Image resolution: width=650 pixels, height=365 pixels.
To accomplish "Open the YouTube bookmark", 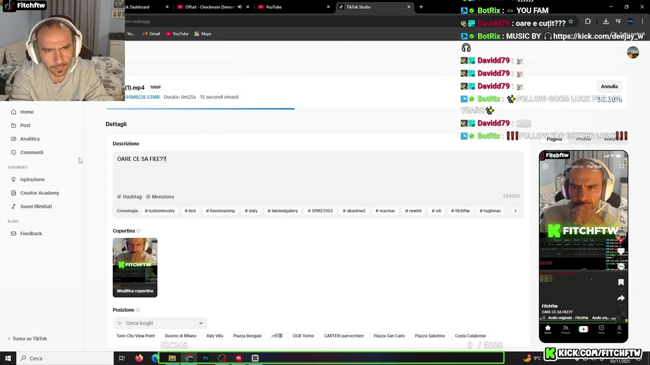I will coord(177,34).
